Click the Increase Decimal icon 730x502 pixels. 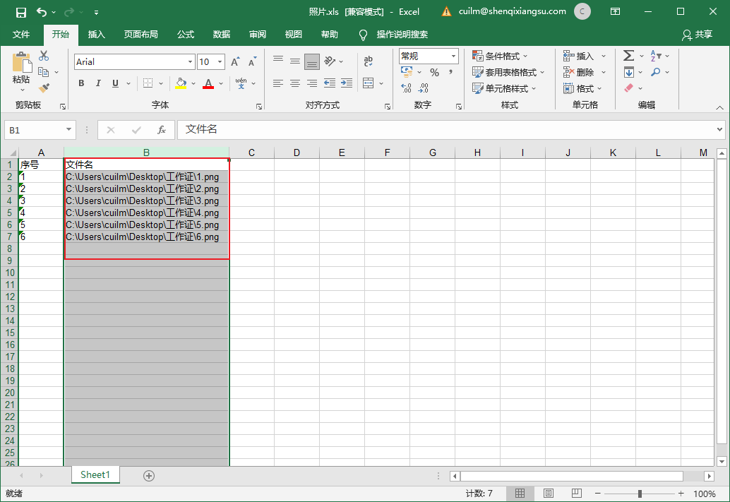(x=406, y=88)
